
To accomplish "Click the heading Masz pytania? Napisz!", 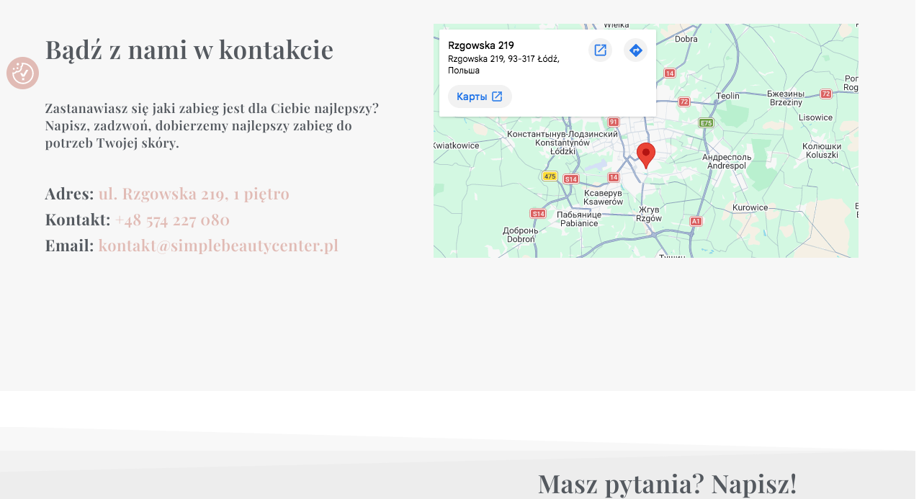I will point(667,483).
